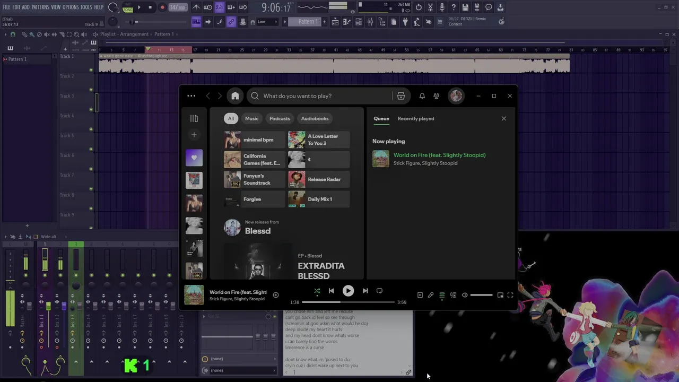Open the mixer from FL Studio toolbar
Viewport: 679px width, 382px height.
(x=370, y=22)
